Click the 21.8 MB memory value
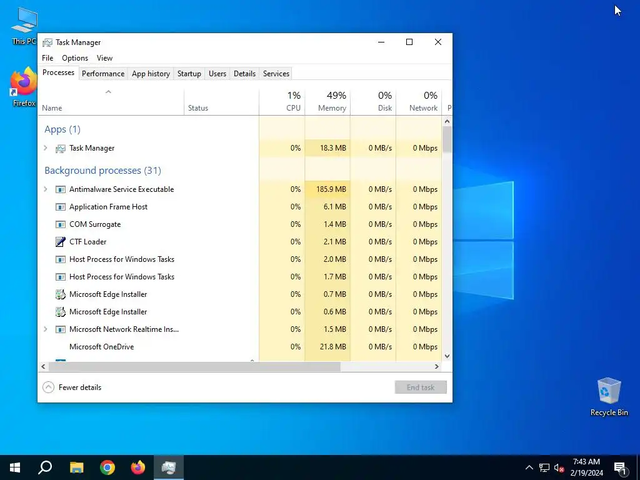 tap(332, 347)
